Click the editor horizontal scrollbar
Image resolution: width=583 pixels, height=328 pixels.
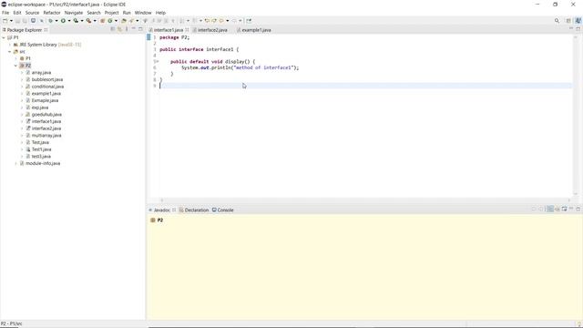[365, 200]
